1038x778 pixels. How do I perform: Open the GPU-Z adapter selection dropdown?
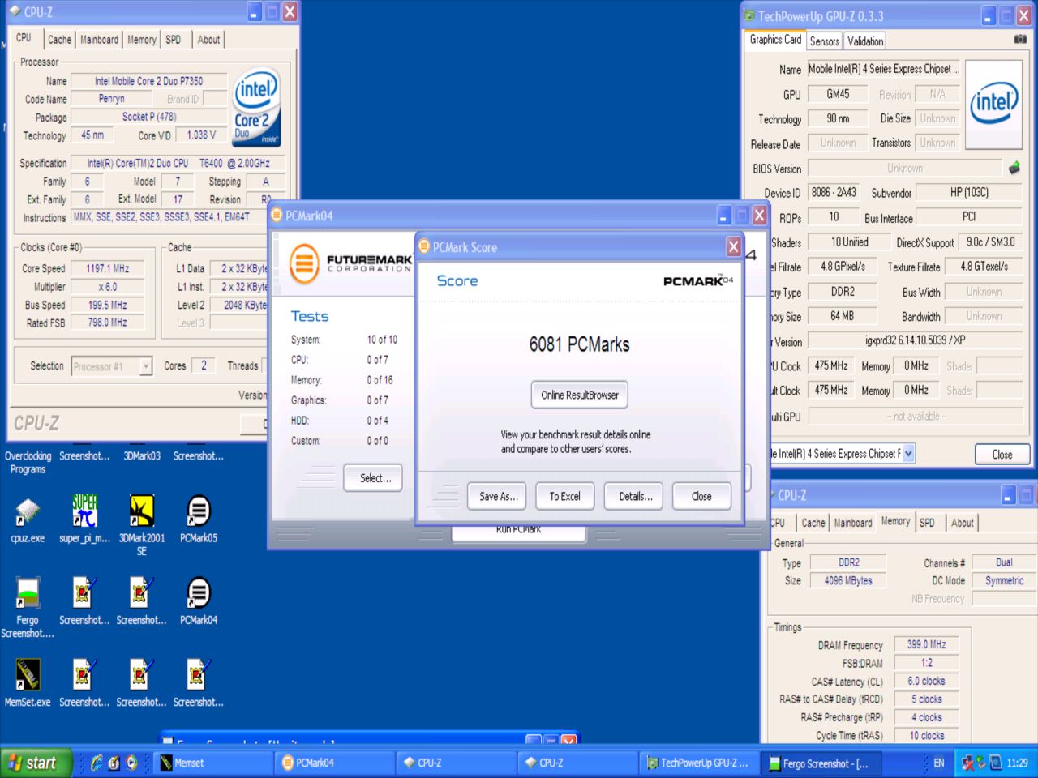coord(908,454)
